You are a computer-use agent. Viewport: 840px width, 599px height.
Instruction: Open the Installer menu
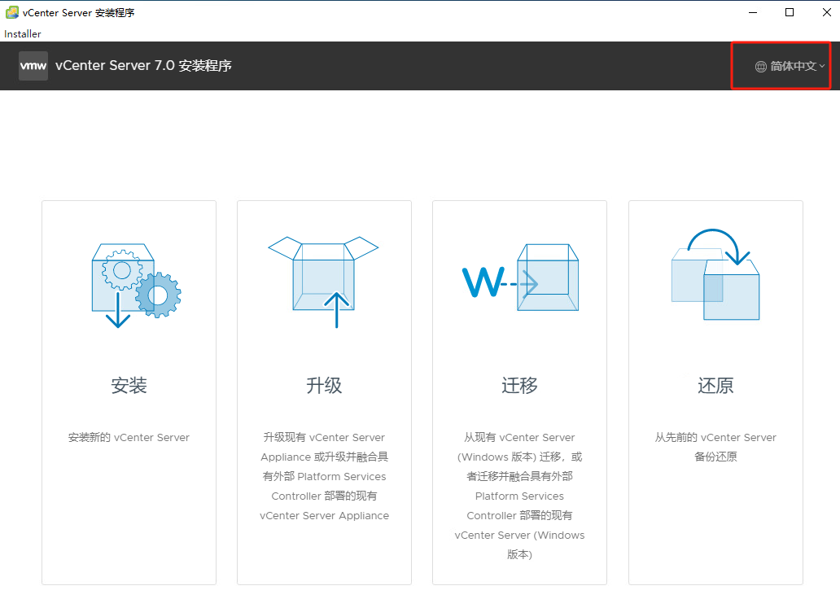23,33
